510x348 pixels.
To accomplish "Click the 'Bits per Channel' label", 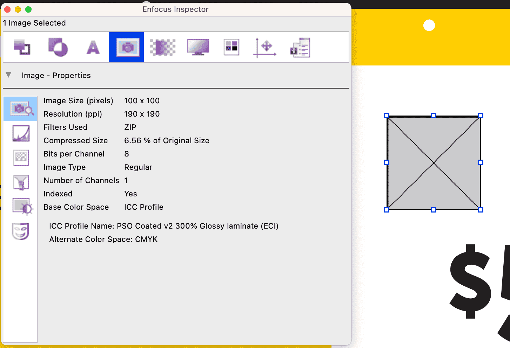I will click(74, 154).
